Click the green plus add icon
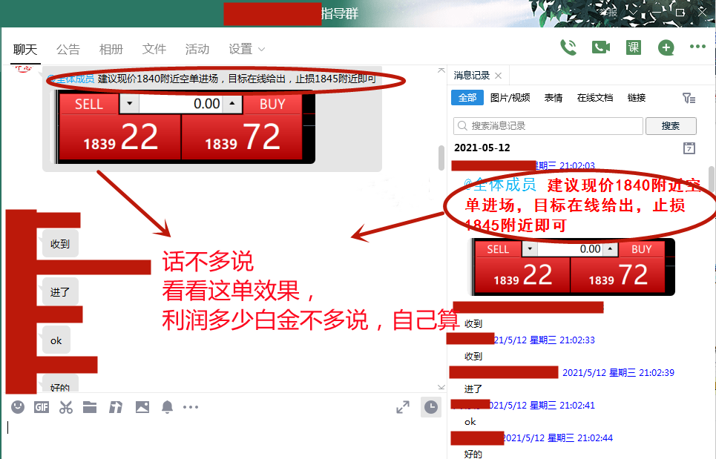The image size is (716, 459). tap(666, 47)
